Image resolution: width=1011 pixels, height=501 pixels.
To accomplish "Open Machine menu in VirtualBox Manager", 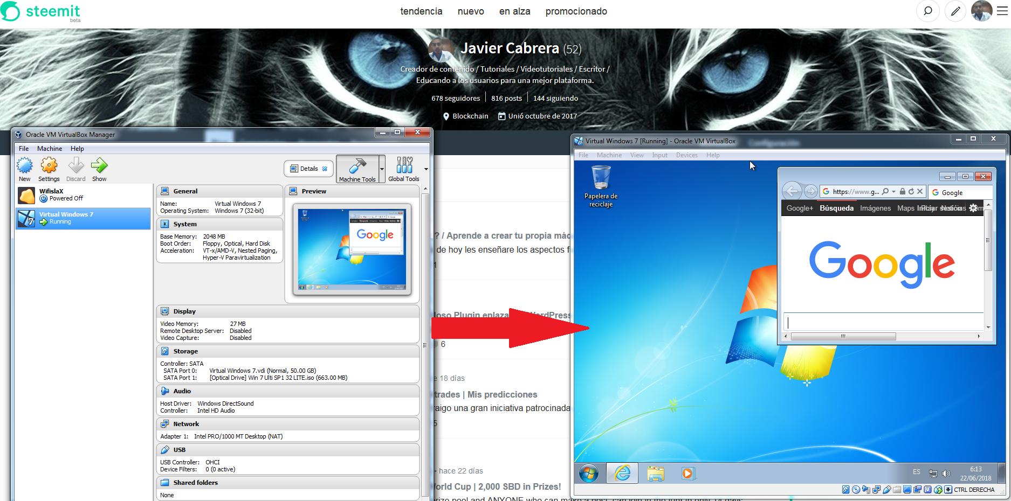I will click(50, 149).
